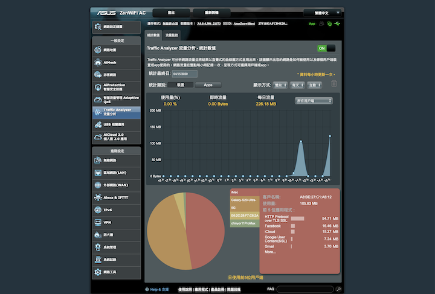The width and height of the screenshot is (435, 294).
Task: Open the System Log sidebar icon
Action: click(98, 260)
